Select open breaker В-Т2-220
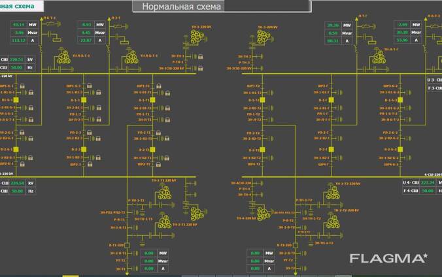Image resolution: width=442 pixels, height=277 pixels. 296,246
